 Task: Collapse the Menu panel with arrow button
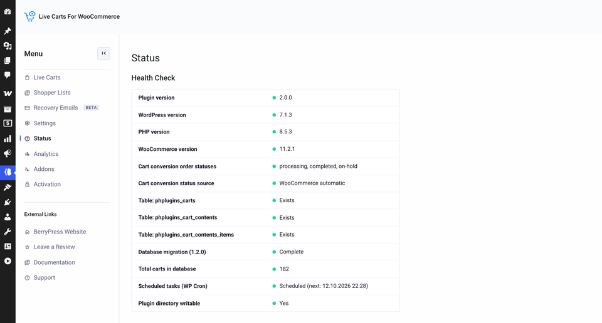pos(103,54)
